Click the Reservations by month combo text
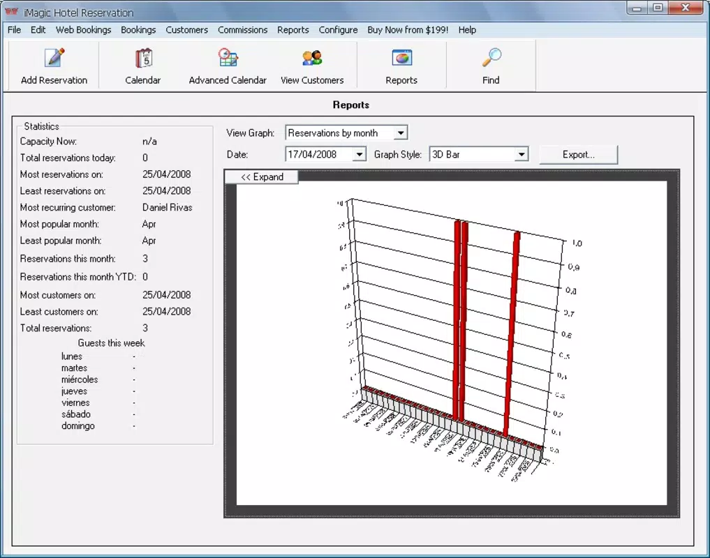 coord(333,133)
